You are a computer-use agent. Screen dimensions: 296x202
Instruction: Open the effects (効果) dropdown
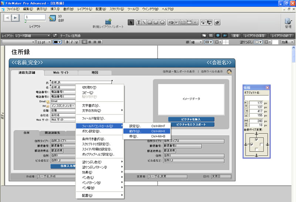point(287,42)
